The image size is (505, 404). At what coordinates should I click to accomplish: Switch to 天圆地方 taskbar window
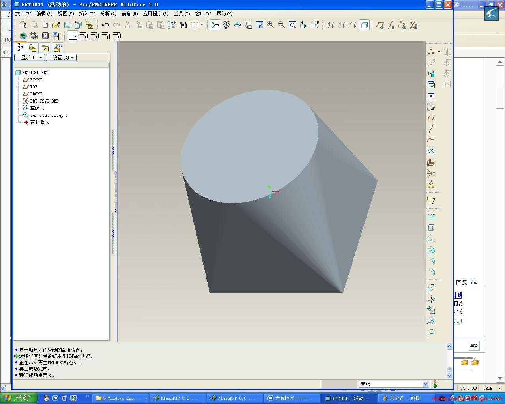(x=291, y=398)
